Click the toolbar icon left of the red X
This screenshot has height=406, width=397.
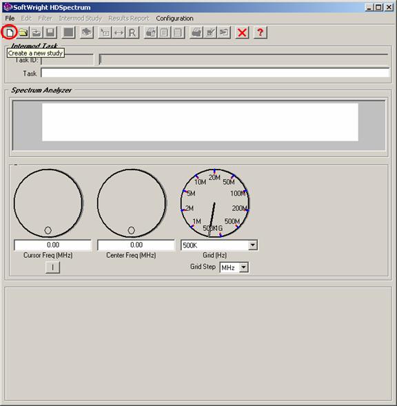pos(224,32)
